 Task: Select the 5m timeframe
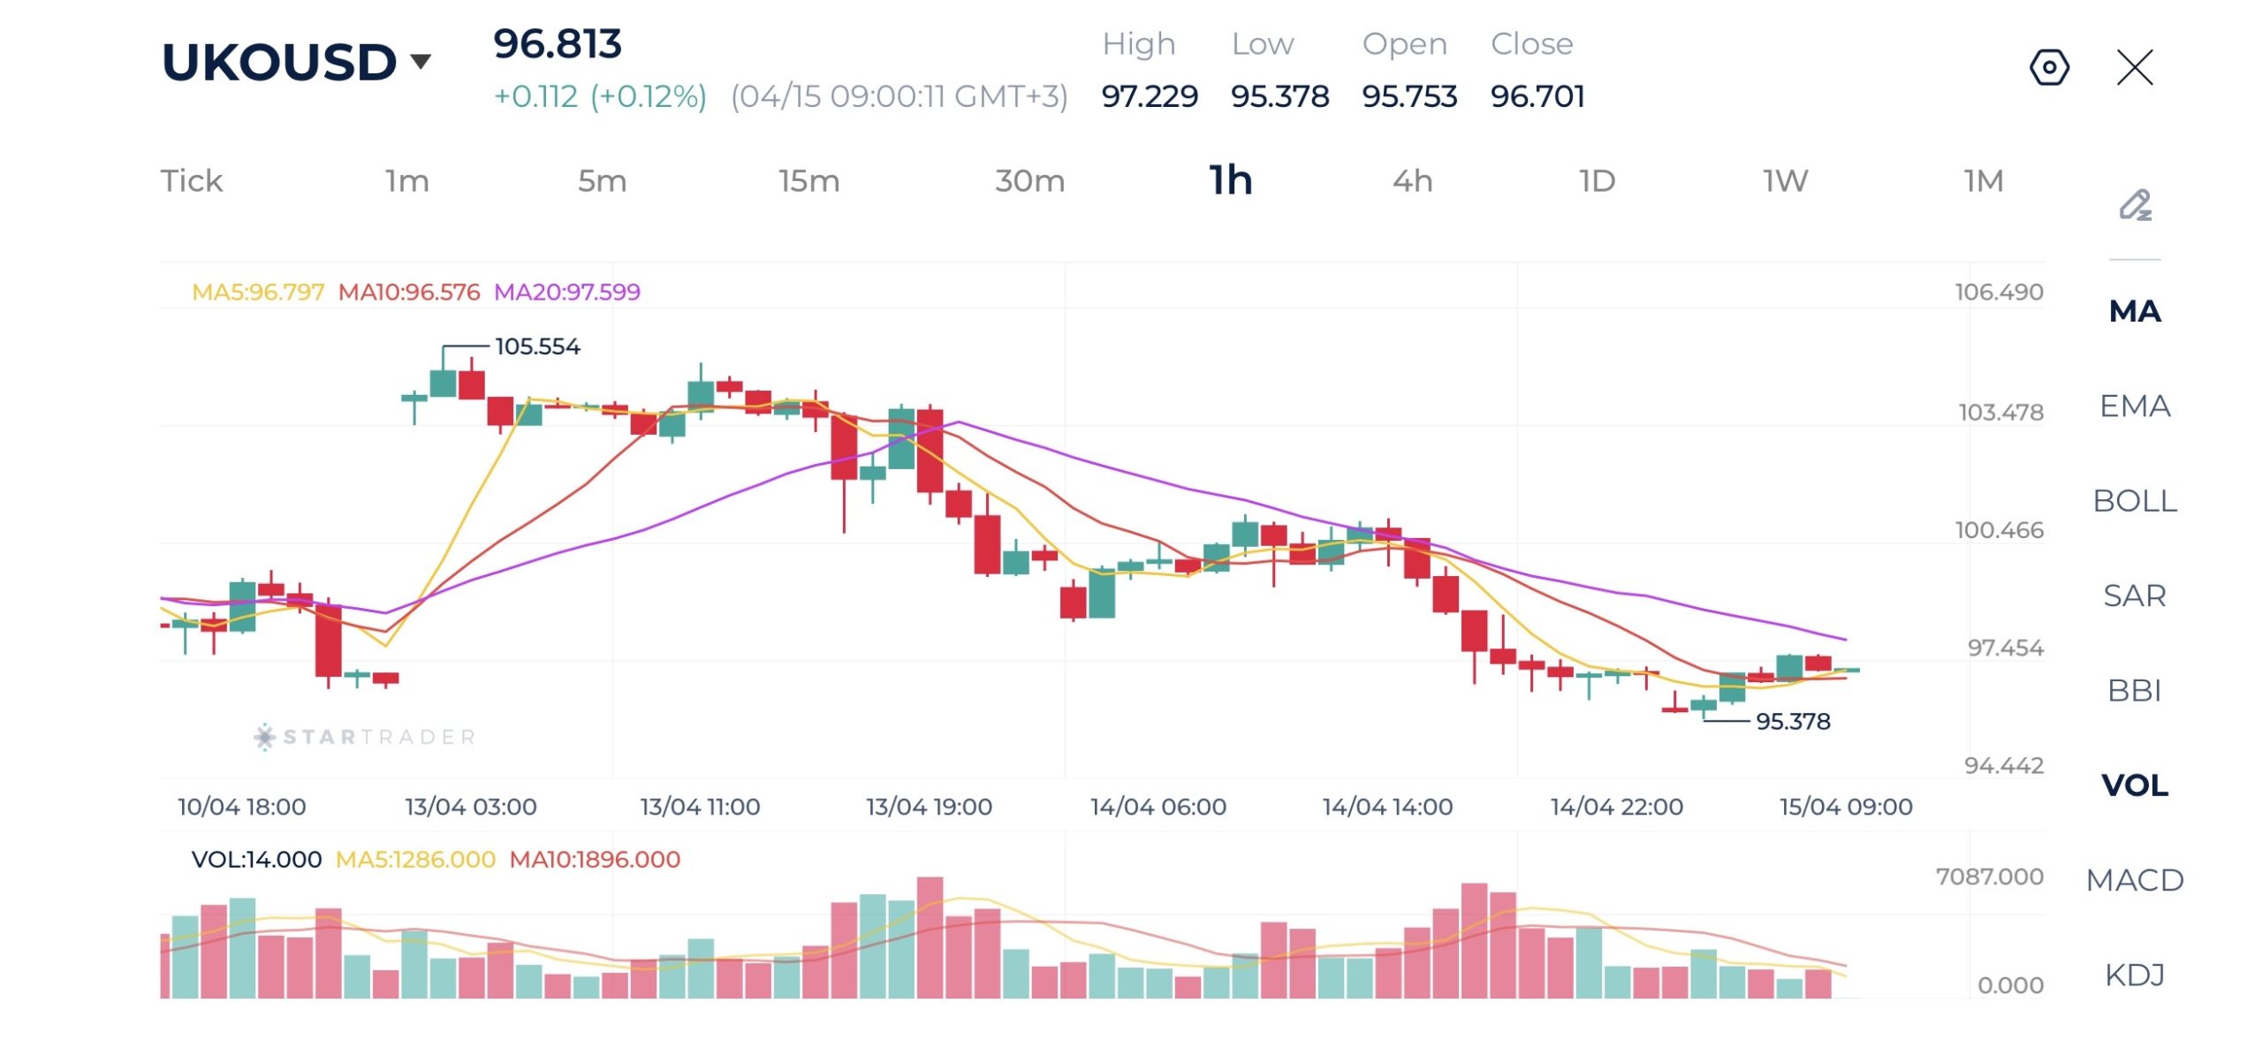coord(602,181)
